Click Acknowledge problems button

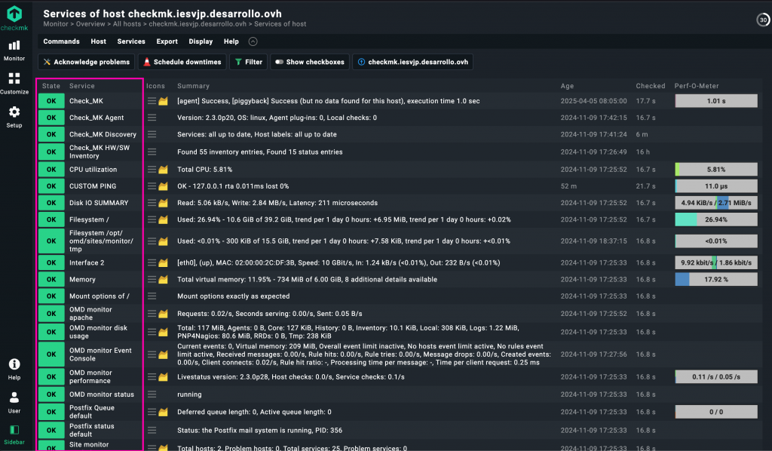point(86,62)
